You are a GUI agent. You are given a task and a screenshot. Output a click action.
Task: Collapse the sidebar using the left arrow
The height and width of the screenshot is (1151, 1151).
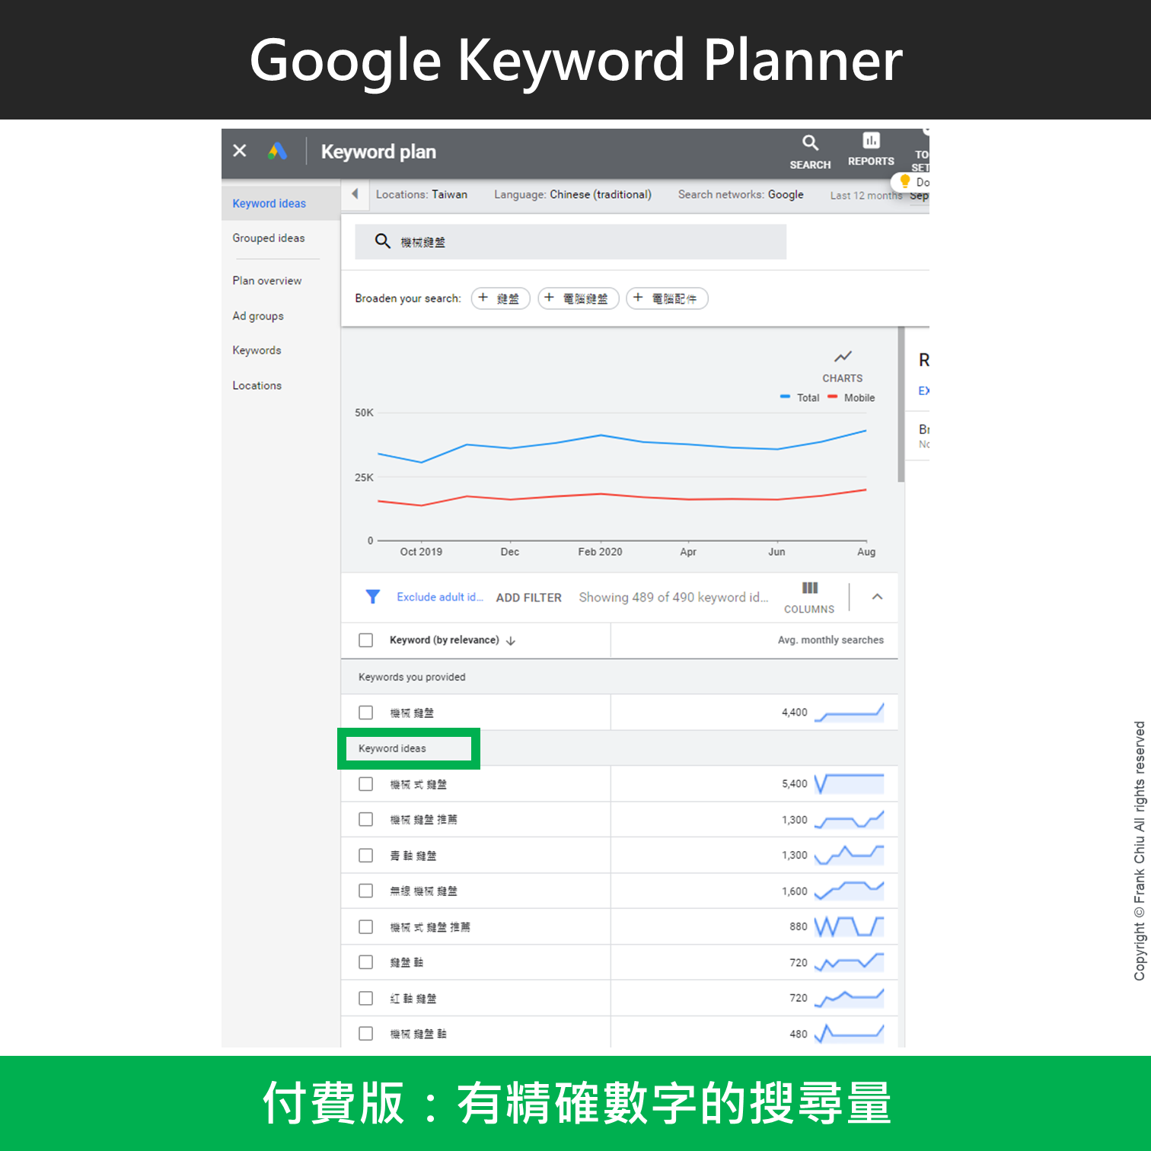tap(355, 194)
